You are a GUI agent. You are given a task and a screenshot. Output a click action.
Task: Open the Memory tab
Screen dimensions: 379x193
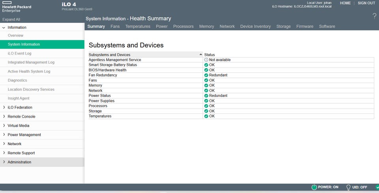206,26
